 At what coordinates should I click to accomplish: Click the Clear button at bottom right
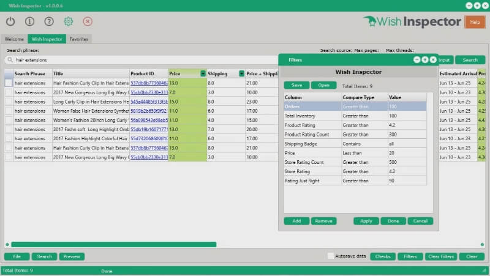472,256
